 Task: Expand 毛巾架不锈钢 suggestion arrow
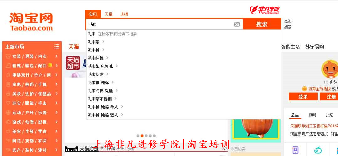(x=116, y=98)
